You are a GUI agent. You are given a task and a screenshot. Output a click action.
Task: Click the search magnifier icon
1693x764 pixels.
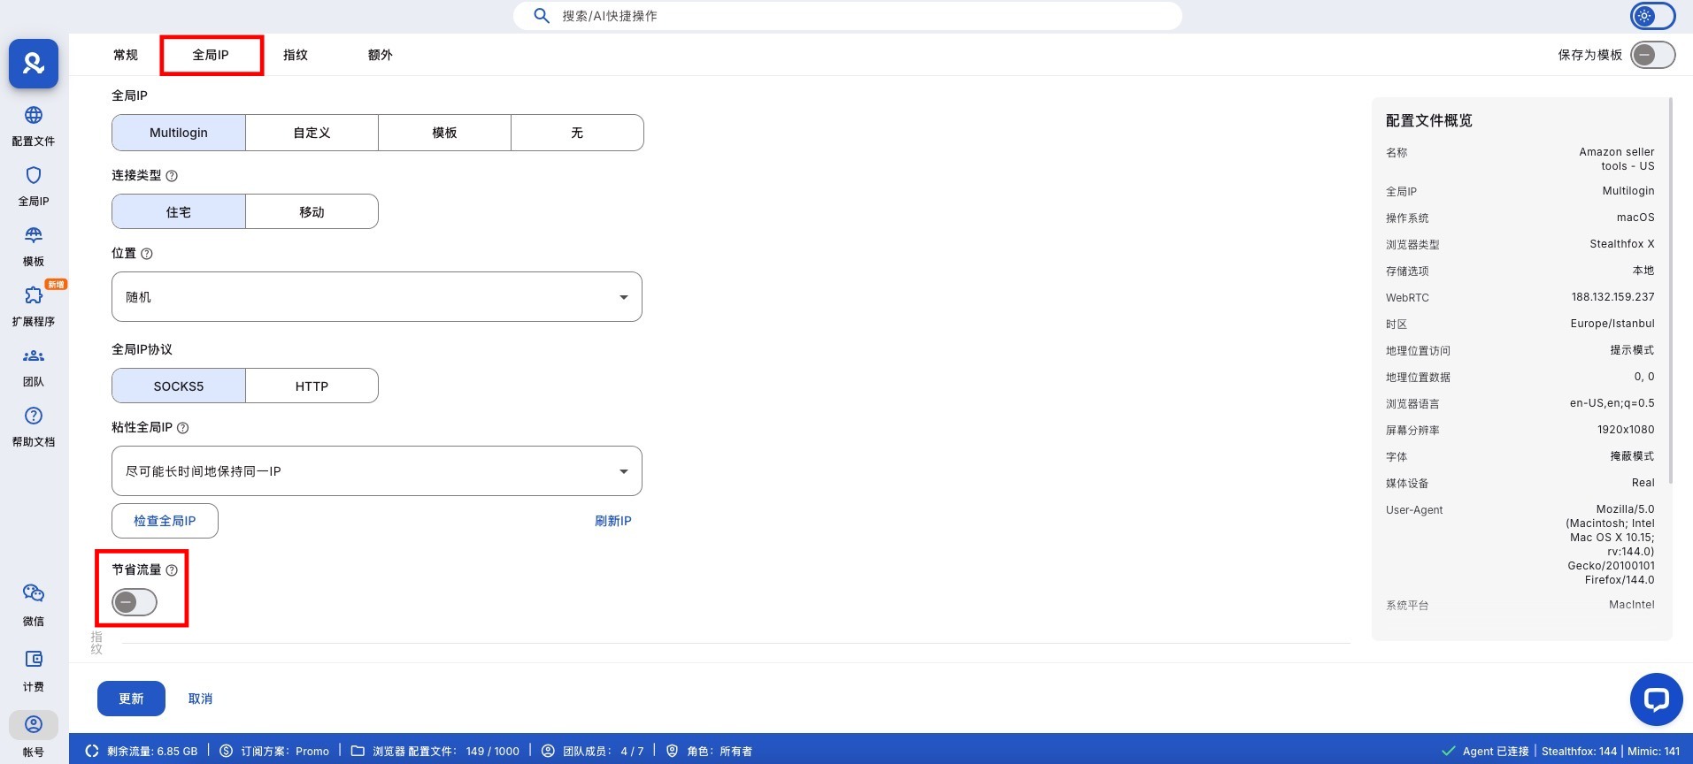(542, 16)
